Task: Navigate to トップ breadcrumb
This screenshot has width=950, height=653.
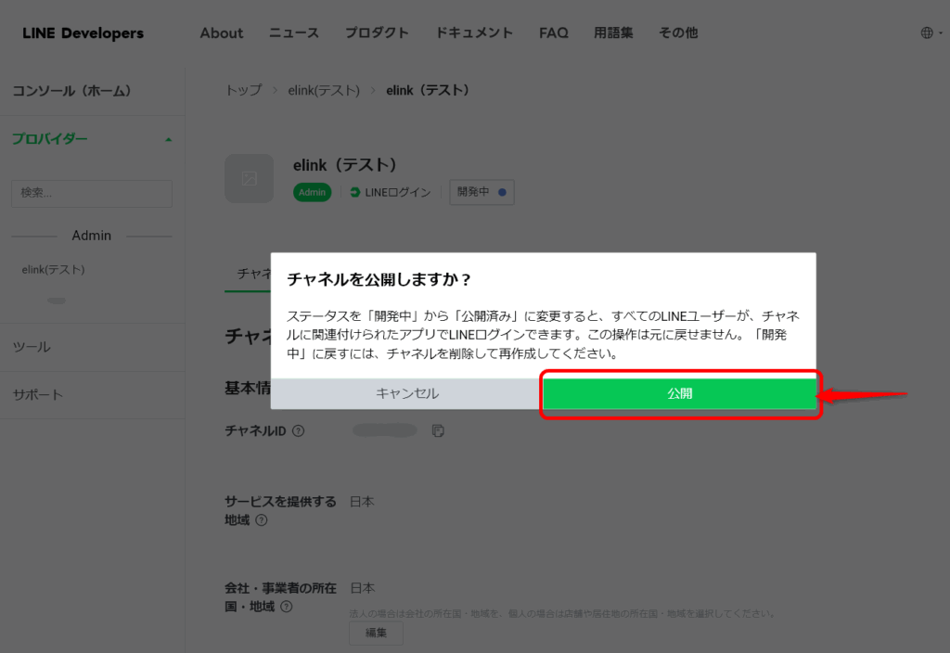Action: tap(244, 90)
